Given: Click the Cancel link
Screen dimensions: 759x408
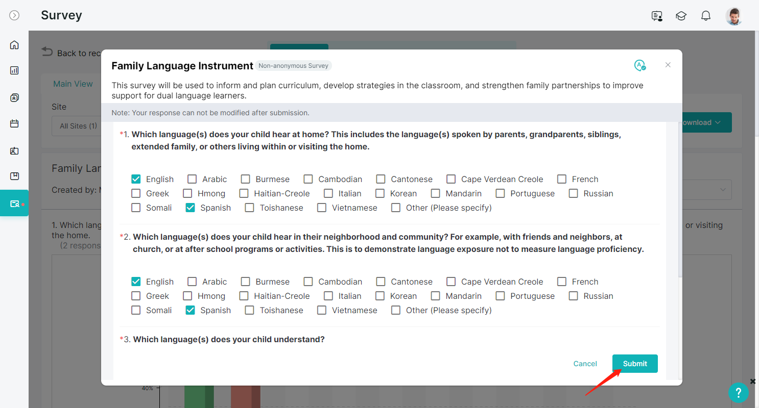Looking at the screenshot, I should click(585, 364).
